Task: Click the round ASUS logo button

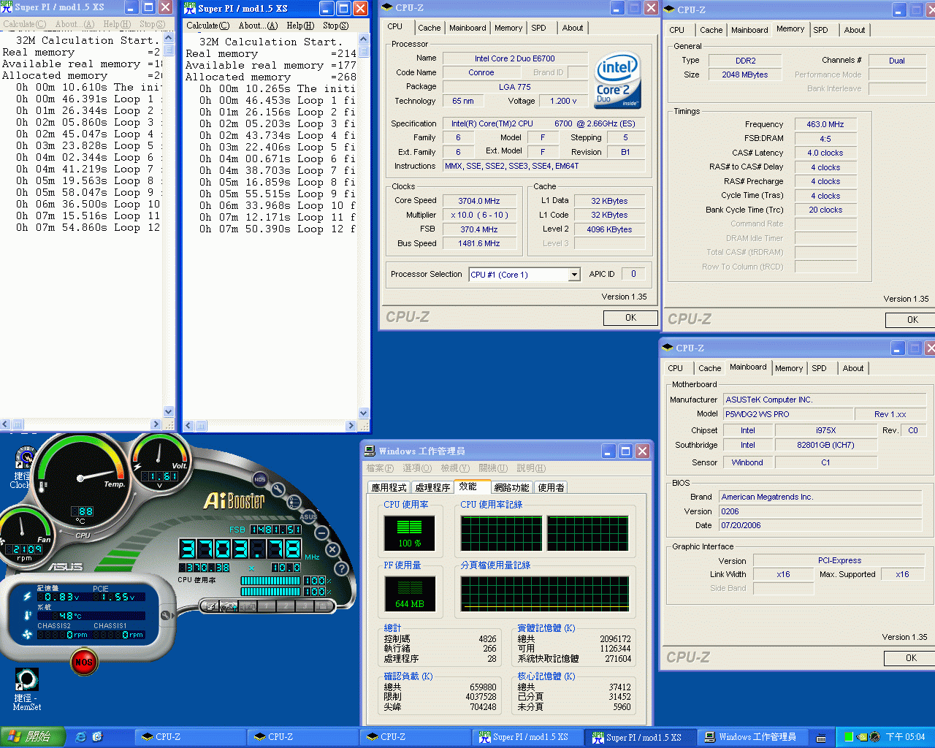Action: pos(308,516)
